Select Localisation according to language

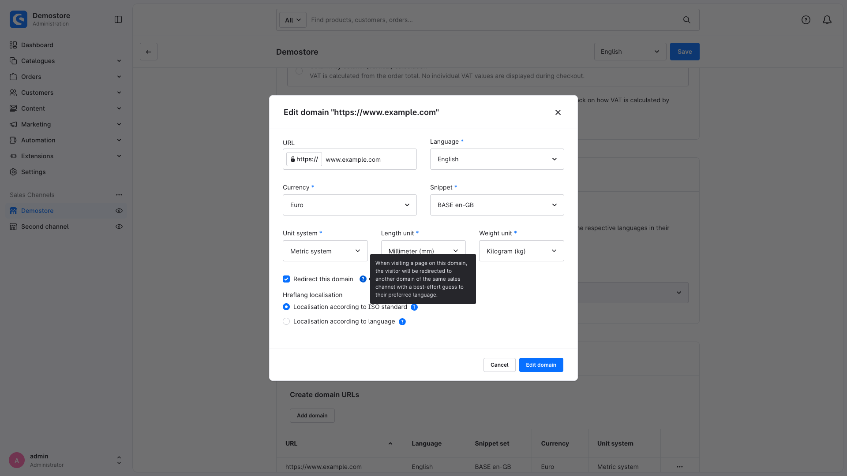coord(286,321)
